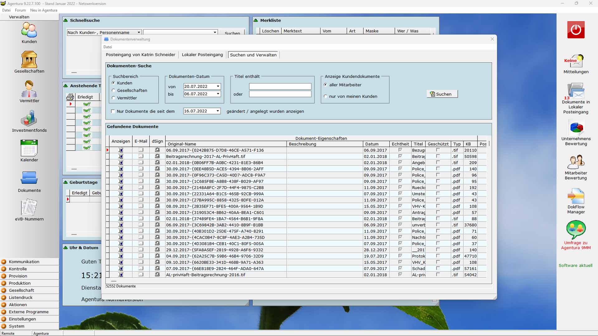Switch to Lokaler Posteingang tab
The image size is (598, 336).
click(202, 55)
